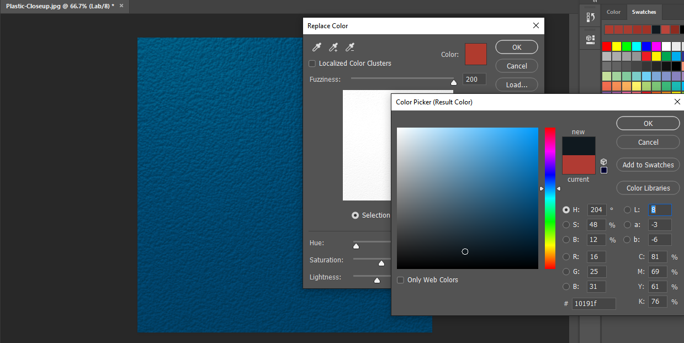Screen dimensions: 684x343
Task: Click OK in Replace Color dialog
Action: pyautogui.click(x=517, y=47)
